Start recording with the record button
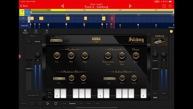This screenshot has width=193, height=109. pyautogui.click(x=32, y=104)
